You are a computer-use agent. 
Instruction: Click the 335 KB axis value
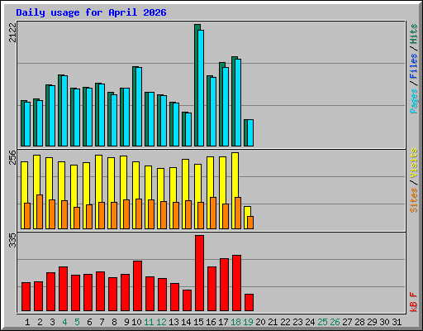[x=12, y=240]
